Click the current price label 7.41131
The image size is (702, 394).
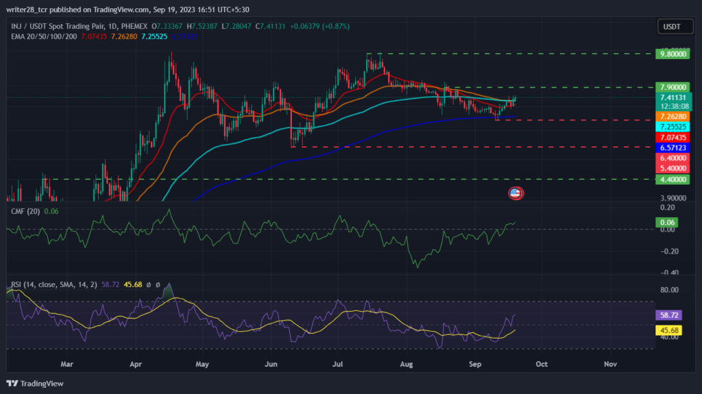point(673,97)
